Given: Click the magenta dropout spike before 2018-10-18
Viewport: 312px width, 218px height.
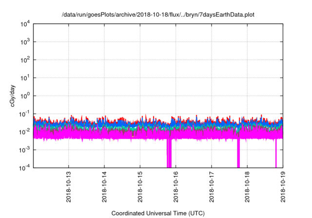Looking at the screenshot, I should click(x=238, y=153).
